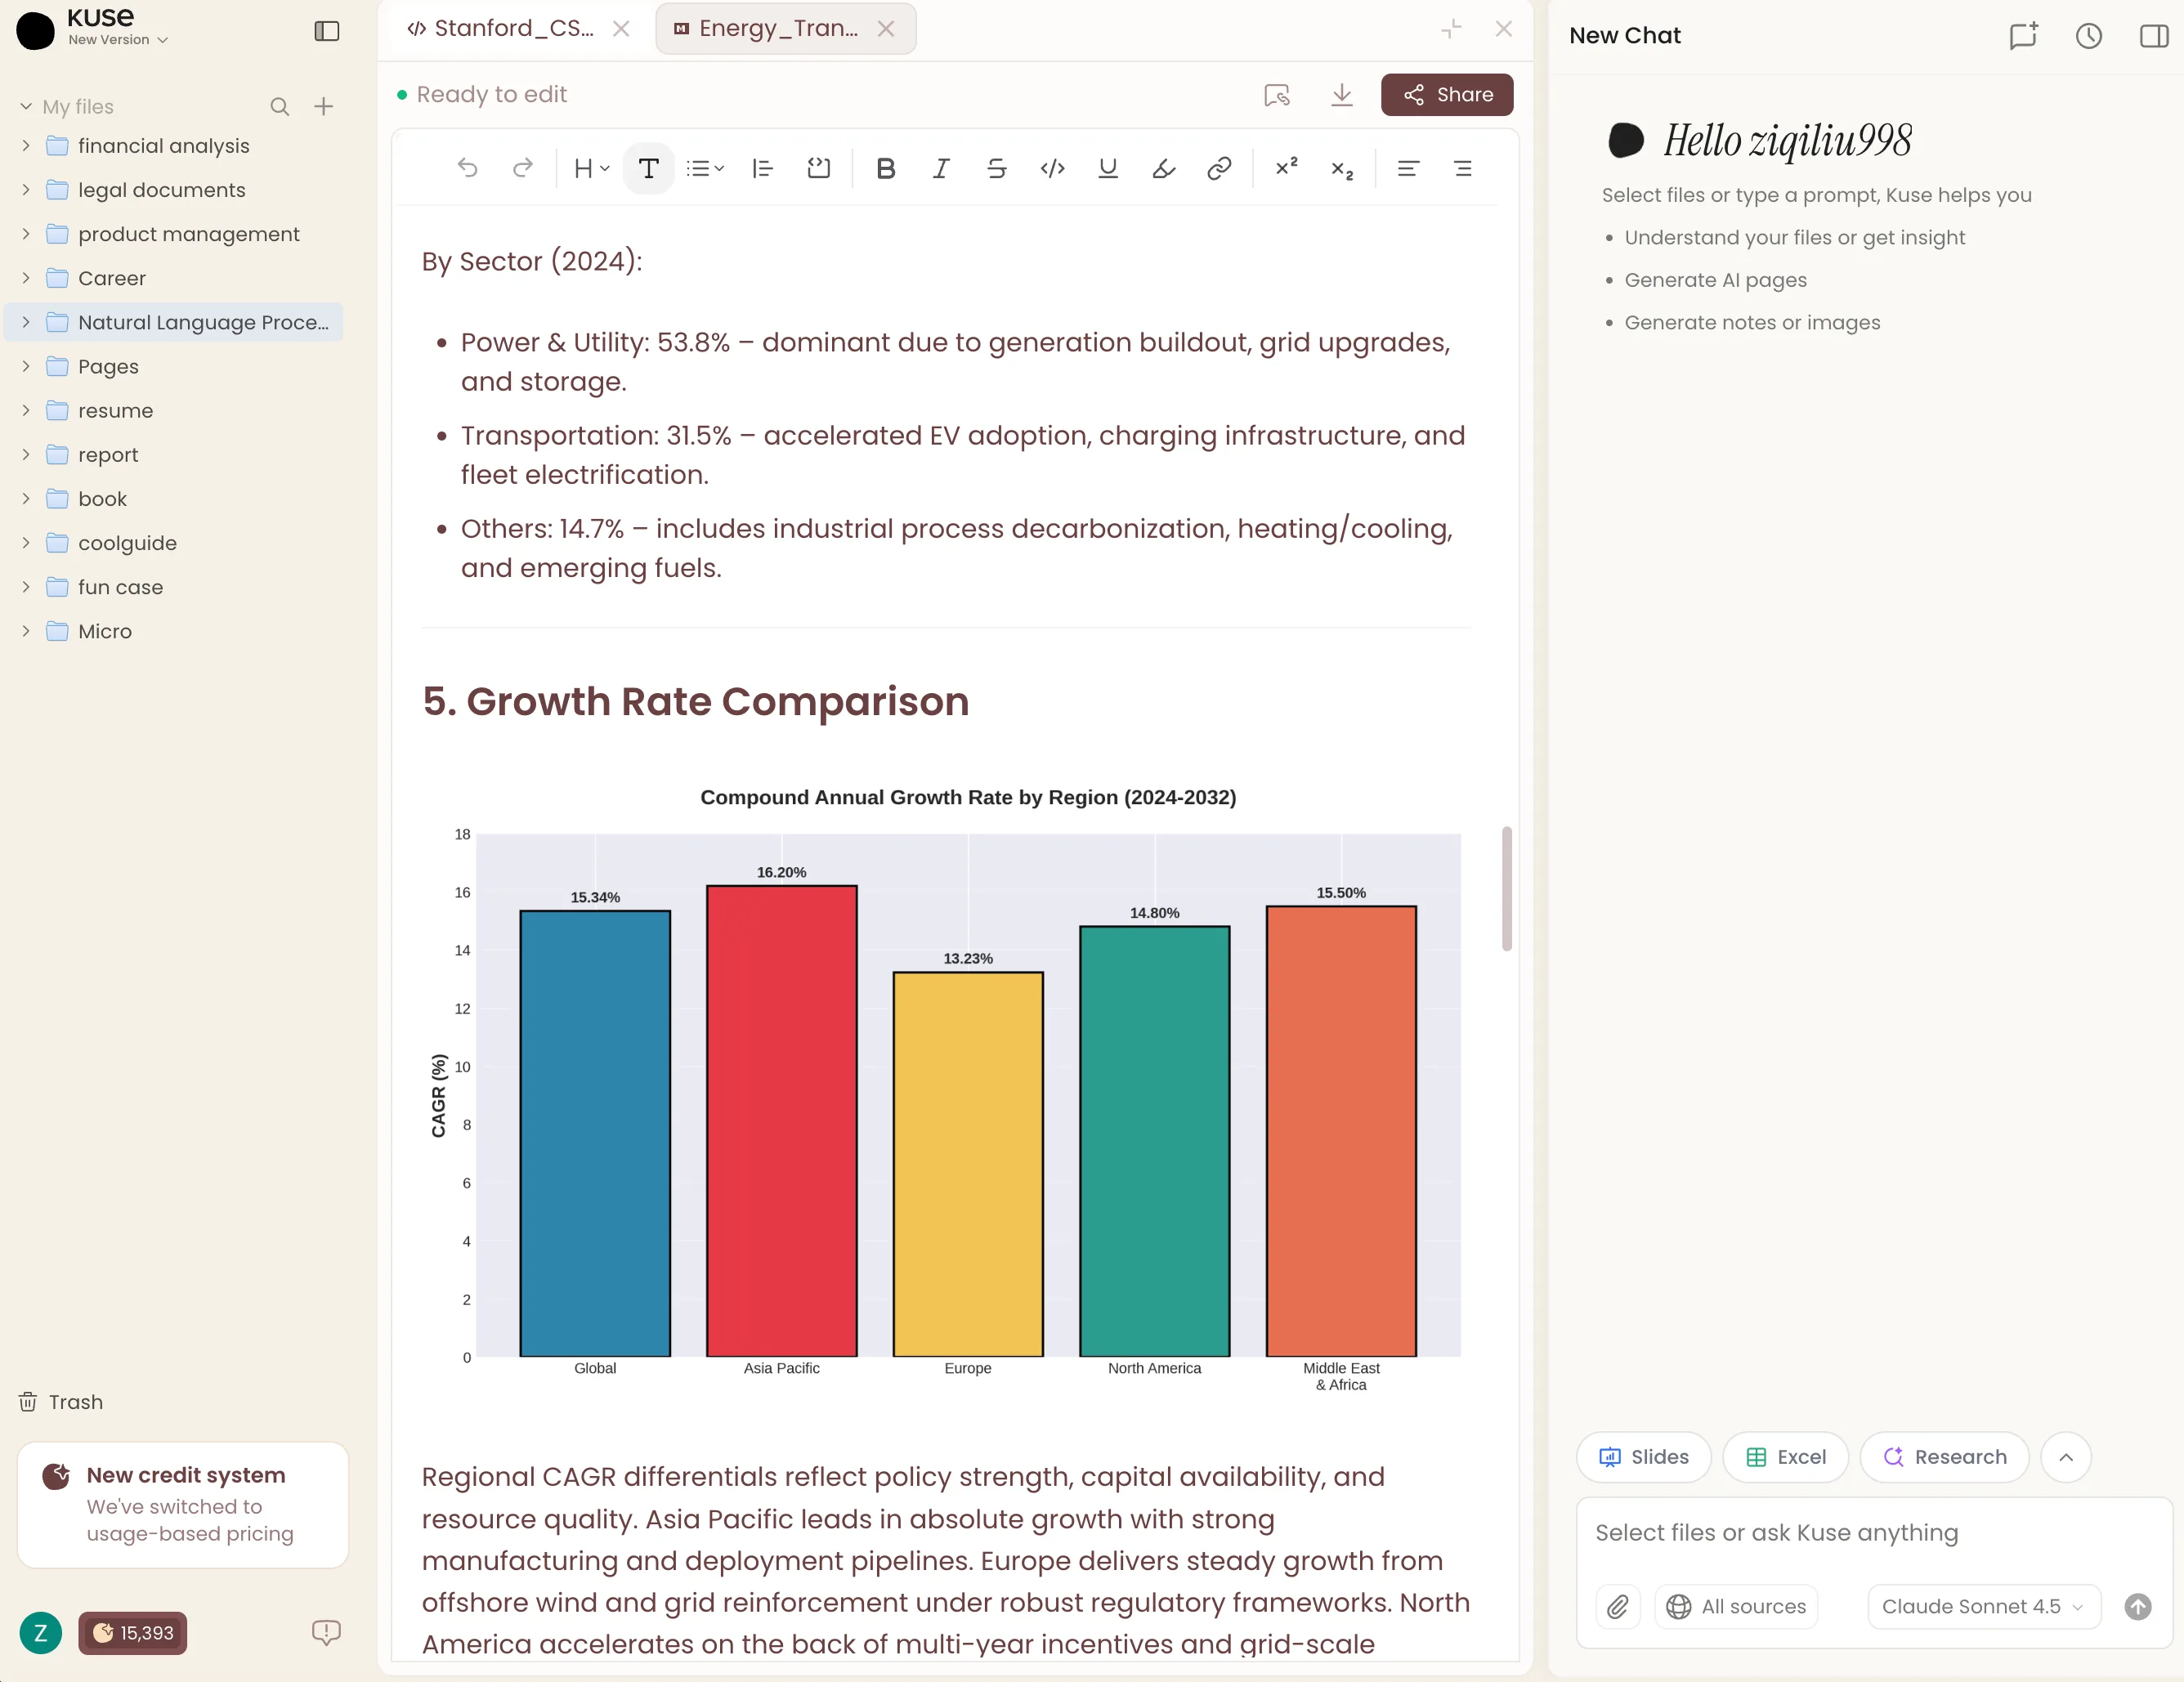Open the Claude Sonnet 4.5 model dropdown
The image size is (2184, 1682).
(x=1983, y=1606)
